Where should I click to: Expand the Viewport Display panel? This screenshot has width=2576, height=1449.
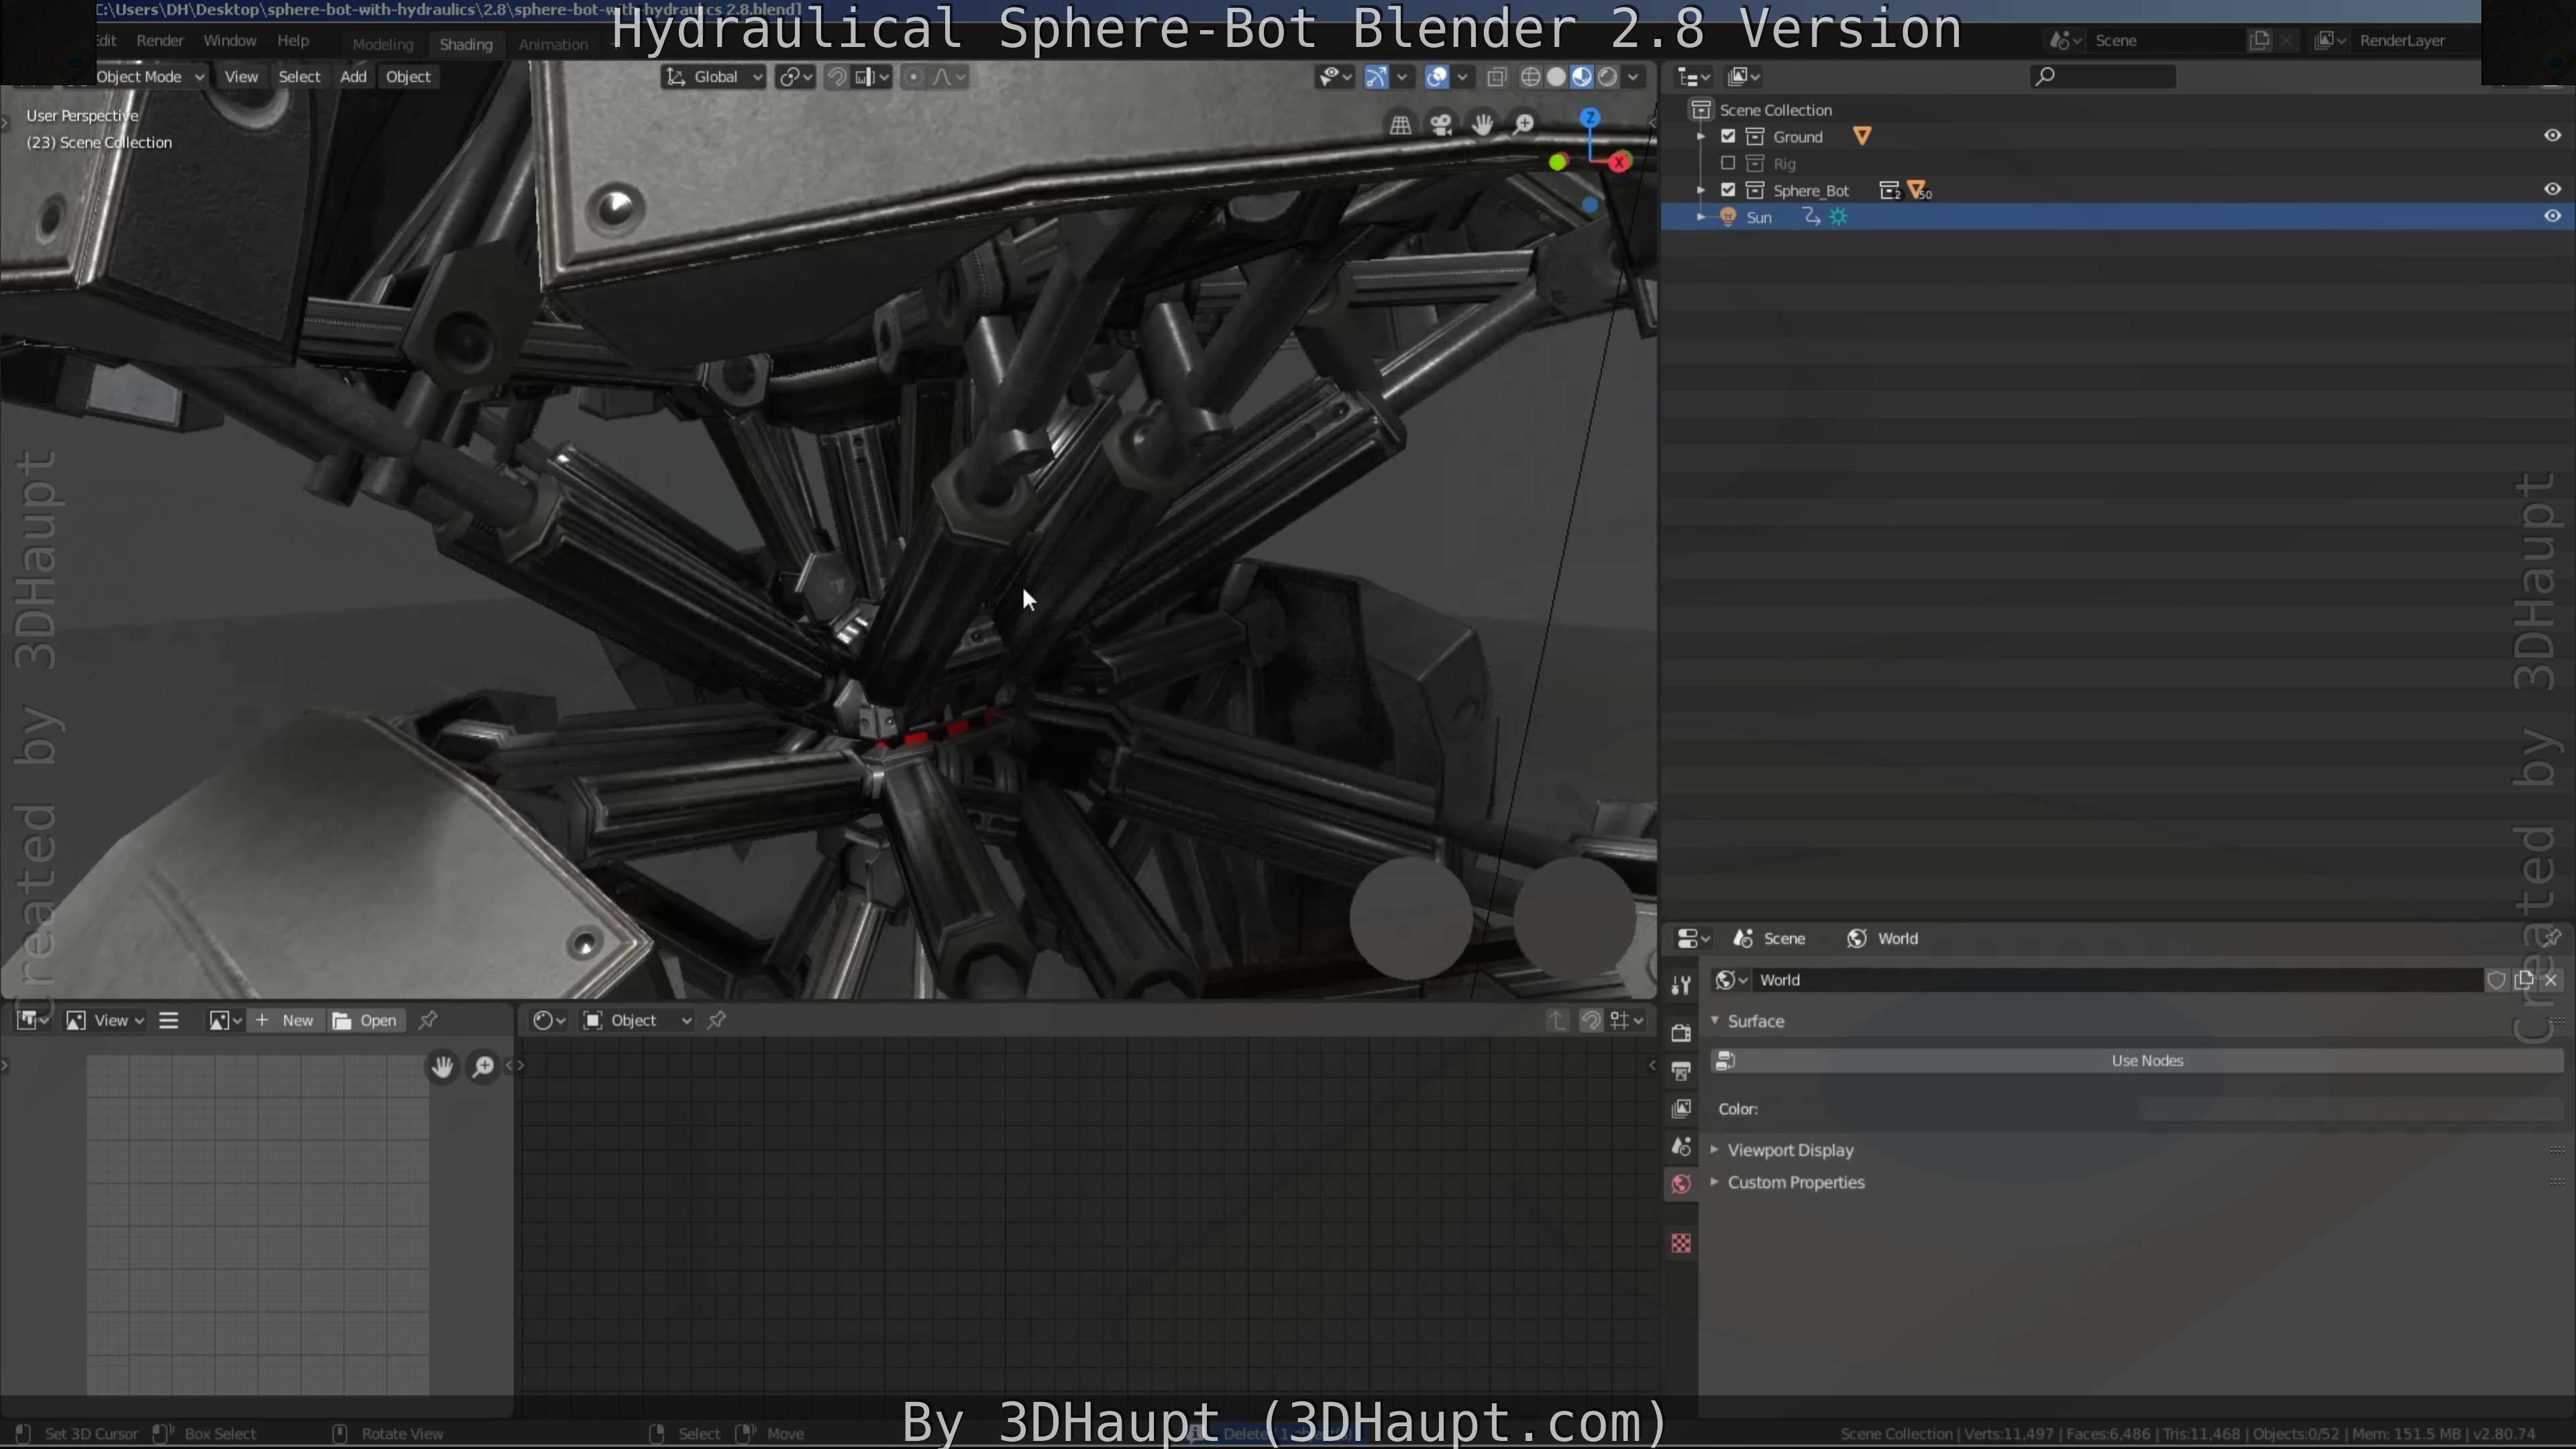pos(1790,1150)
